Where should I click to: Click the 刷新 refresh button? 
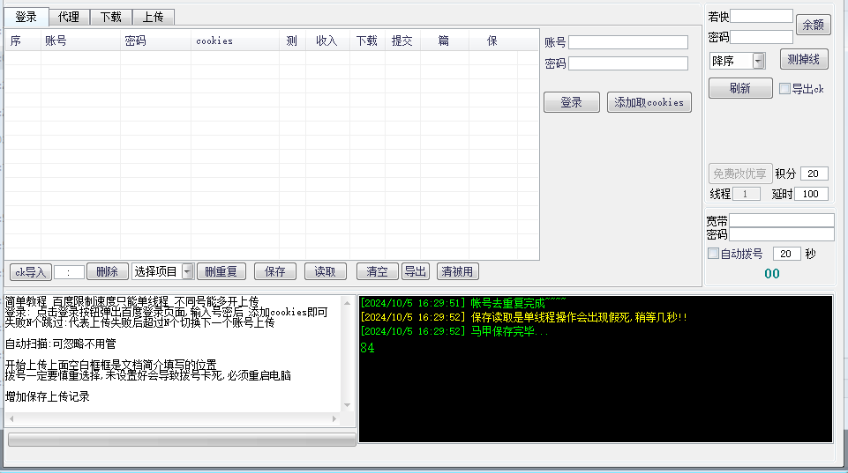[739, 88]
